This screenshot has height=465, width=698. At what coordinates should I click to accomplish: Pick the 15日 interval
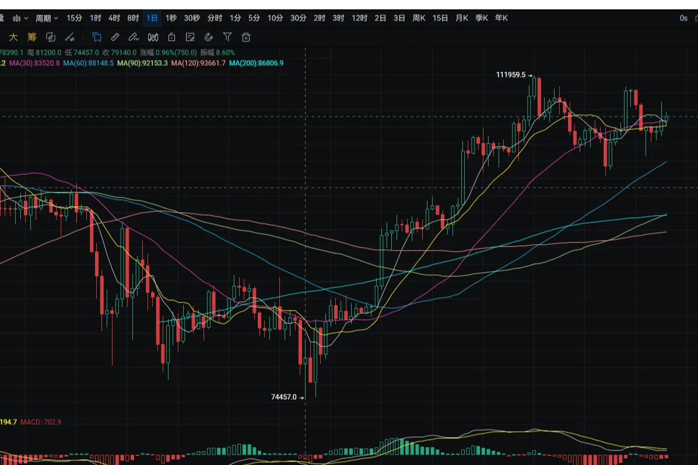point(440,18)
